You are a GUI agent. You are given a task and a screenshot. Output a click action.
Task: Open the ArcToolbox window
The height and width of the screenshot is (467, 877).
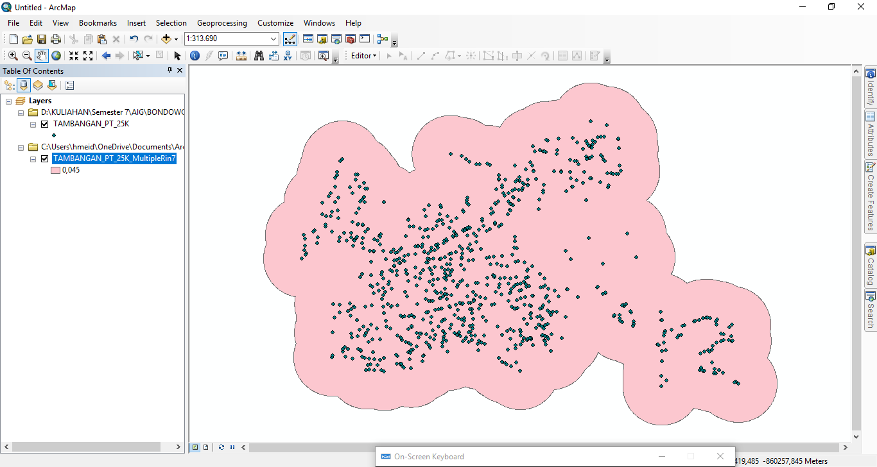(x=350, y=38)
